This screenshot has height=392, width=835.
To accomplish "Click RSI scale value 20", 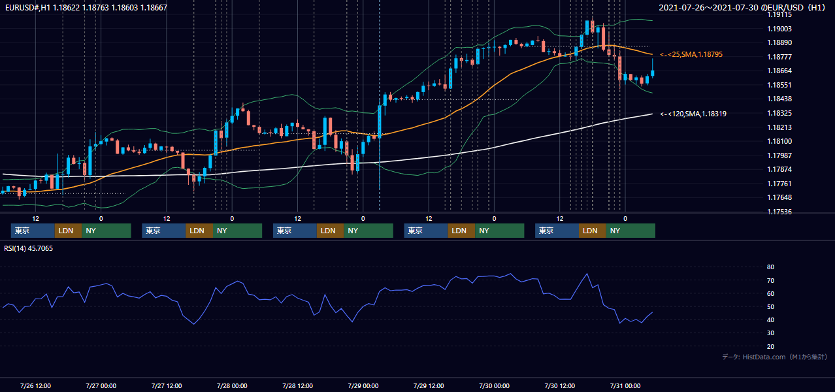I will tap(770, 346).
